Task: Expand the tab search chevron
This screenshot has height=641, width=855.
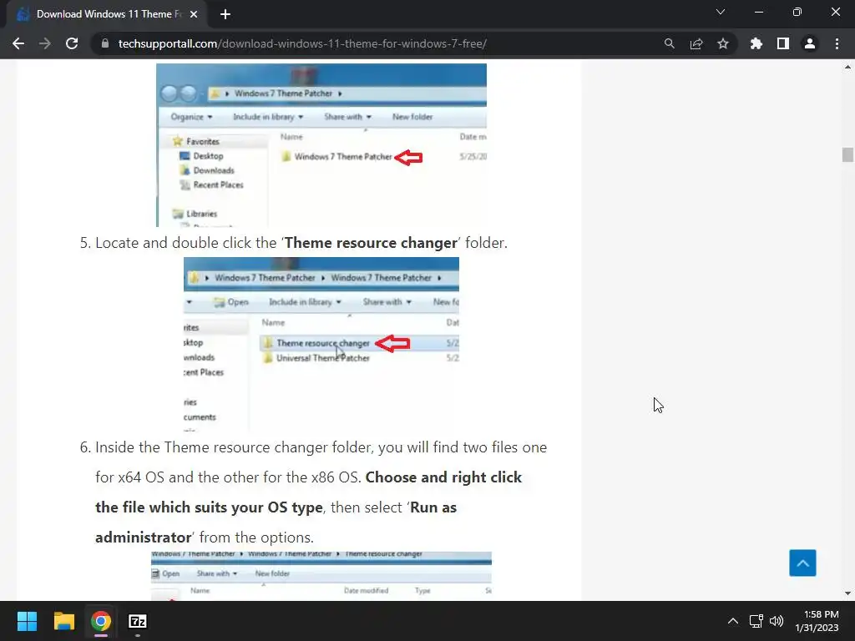Action: click(721, 12)
